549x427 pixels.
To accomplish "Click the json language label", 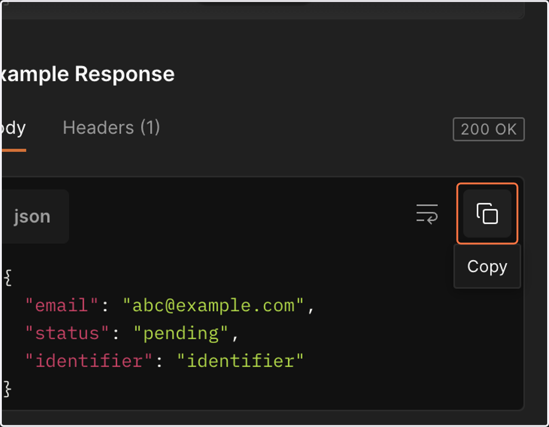I will click(32, 216).
